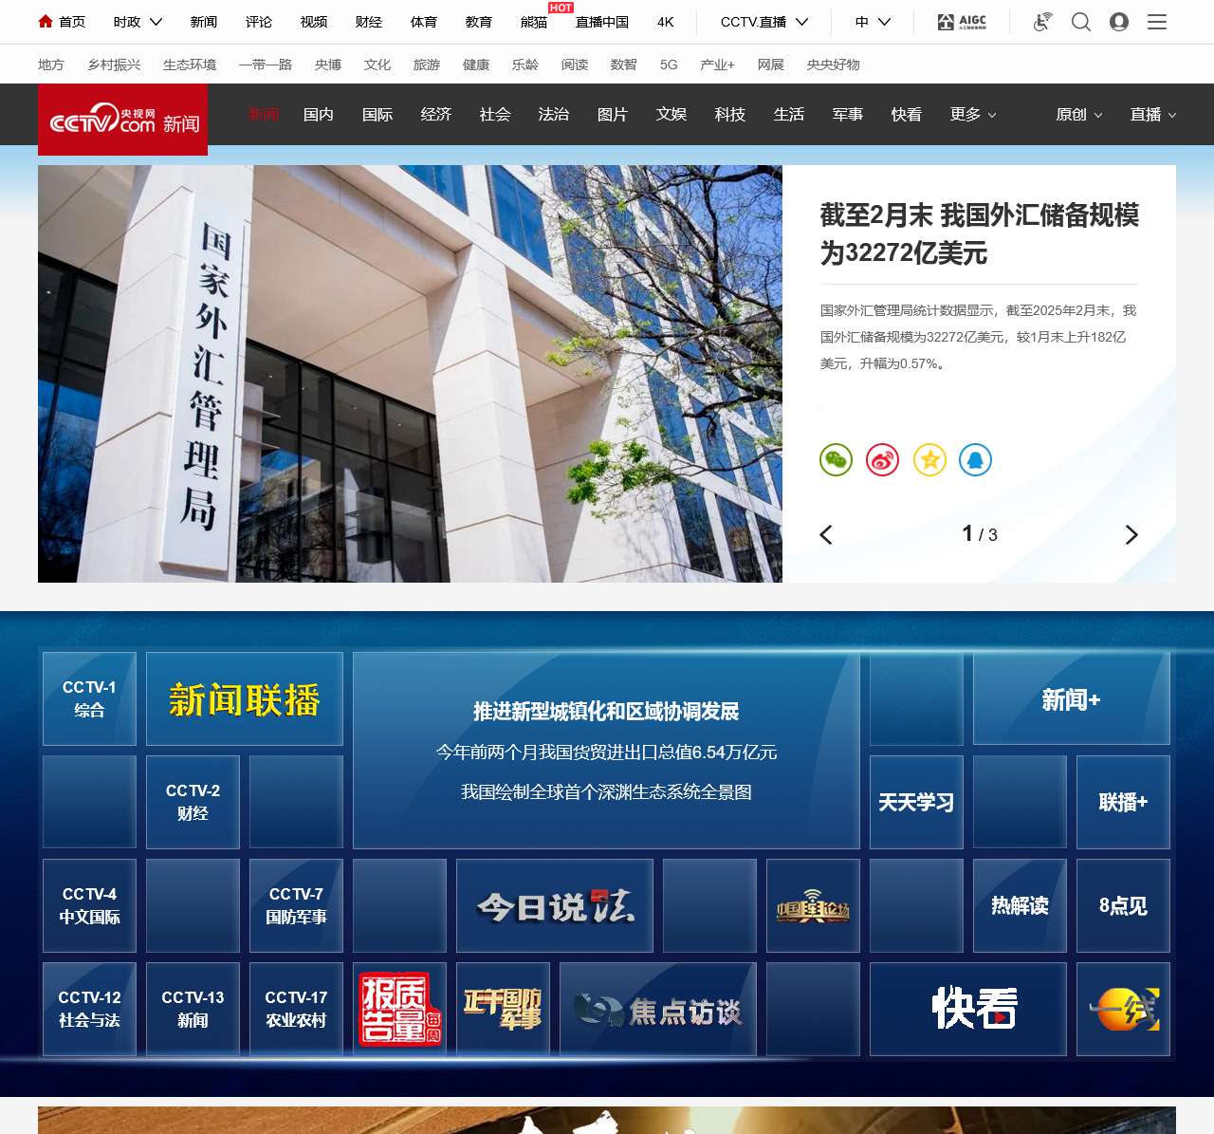
Task: Open 8点见 tile
Action: click(x=1123, y=906)
